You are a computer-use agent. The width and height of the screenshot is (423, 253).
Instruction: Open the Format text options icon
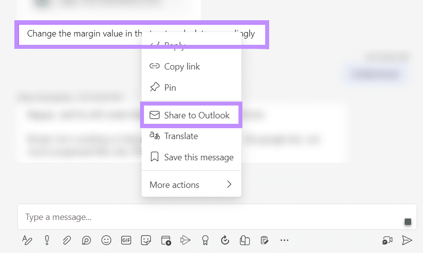(x=27, y=240)
